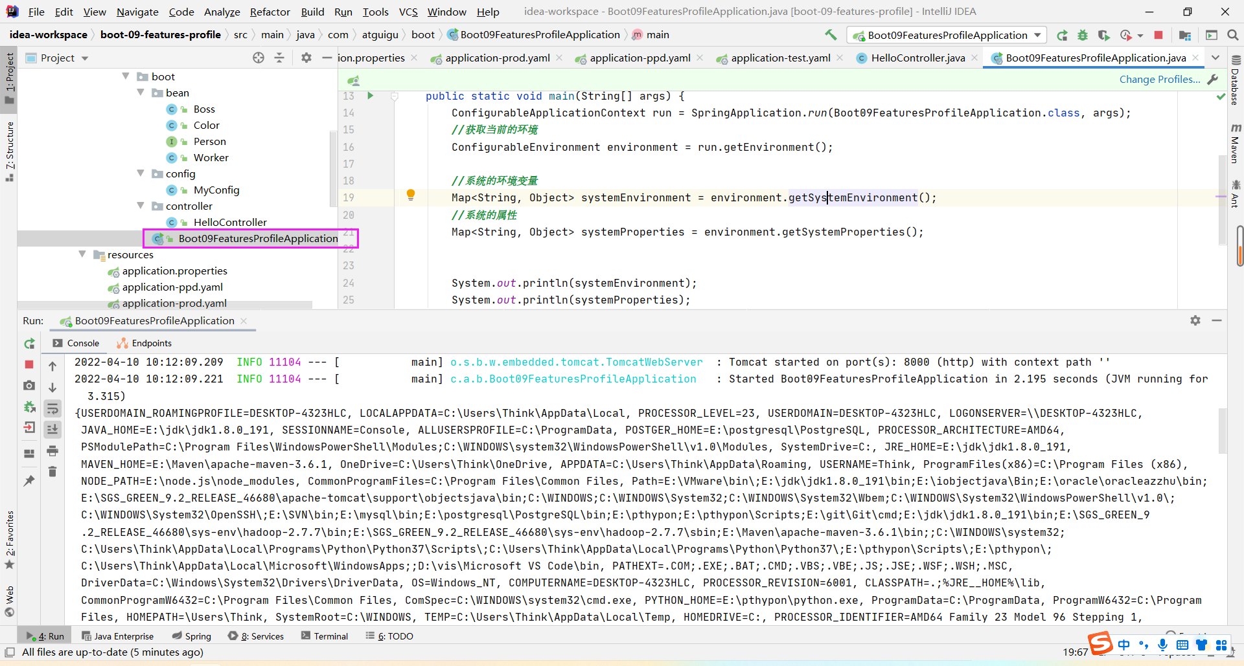This screenshot has width=1244, height=666.
Task: Click the Build project hammer icon
Action: (x=831, y=35)
